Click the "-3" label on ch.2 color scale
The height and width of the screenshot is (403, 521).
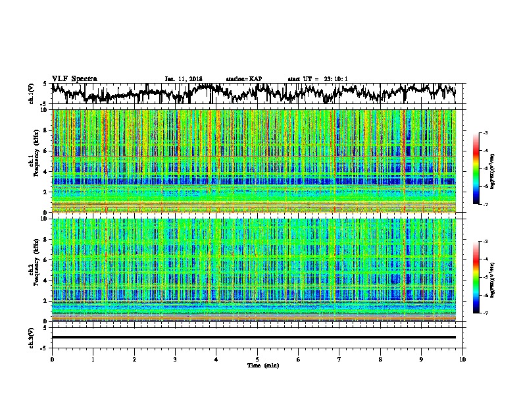pos(485,242)
